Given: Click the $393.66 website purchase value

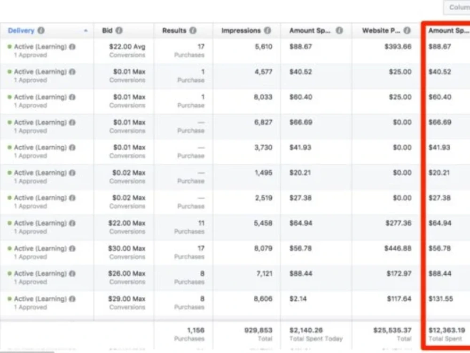Looking at the screenshot, I should tap(398, 47).
